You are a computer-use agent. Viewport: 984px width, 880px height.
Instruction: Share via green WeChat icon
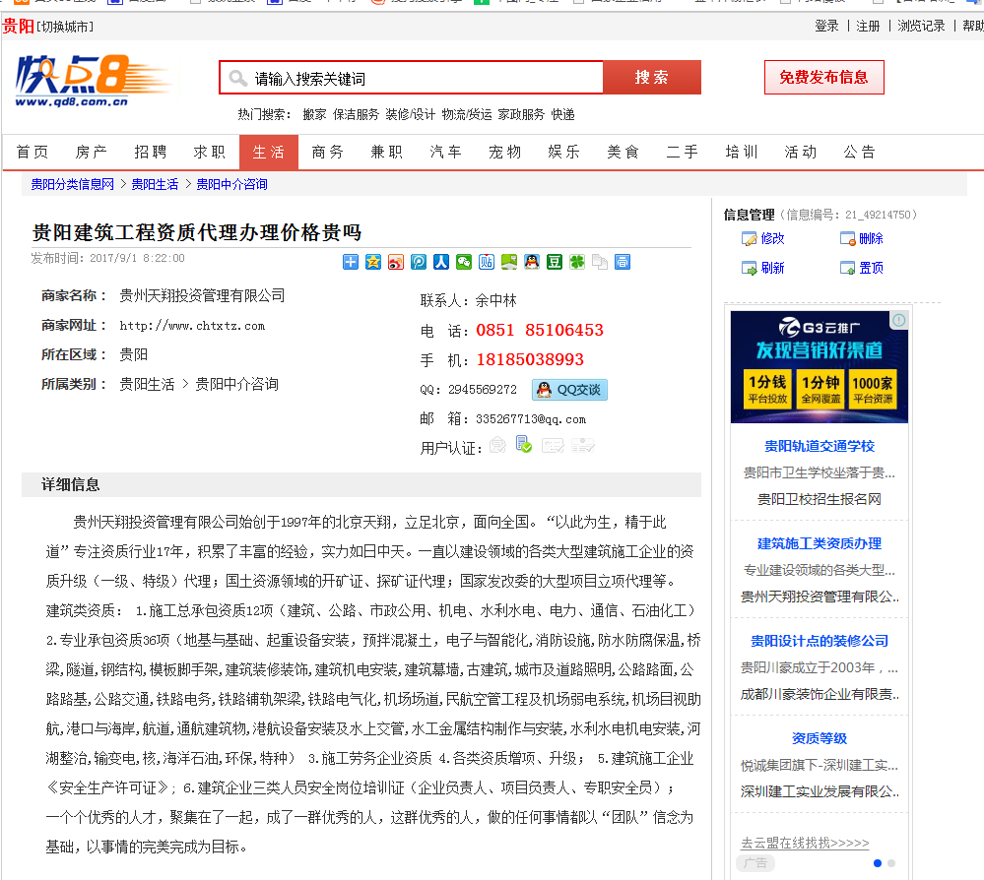[464, 262]
